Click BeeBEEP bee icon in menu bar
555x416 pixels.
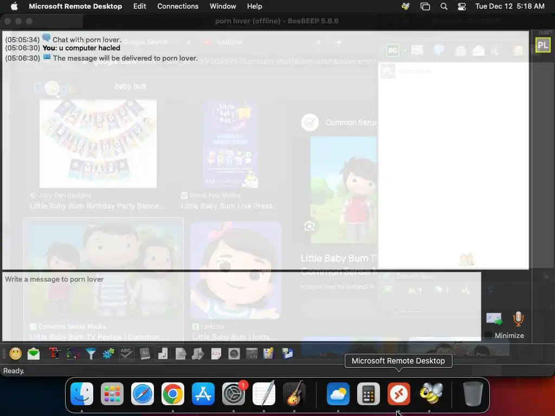coord(405,6)
